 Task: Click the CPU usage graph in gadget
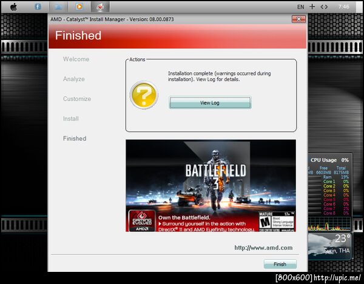pos(329,224)
